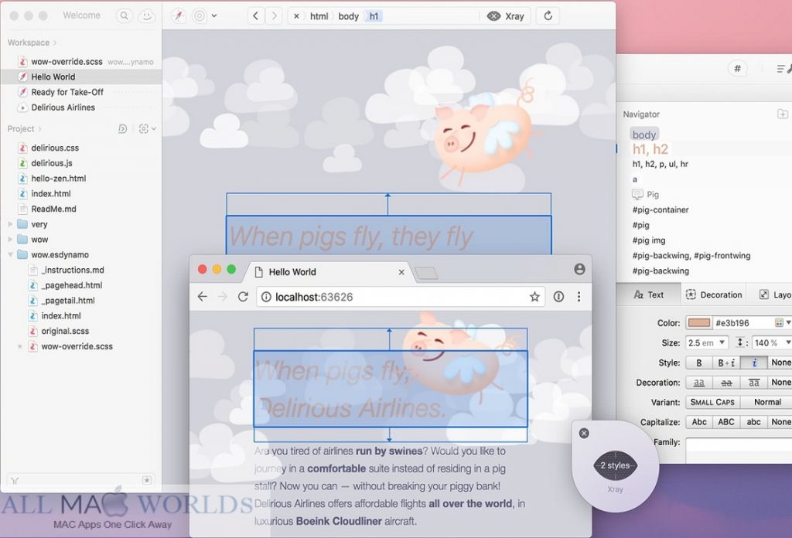Expand the wow folder
792x538 pixels.
pyautogui.click(x=10, y=239)
